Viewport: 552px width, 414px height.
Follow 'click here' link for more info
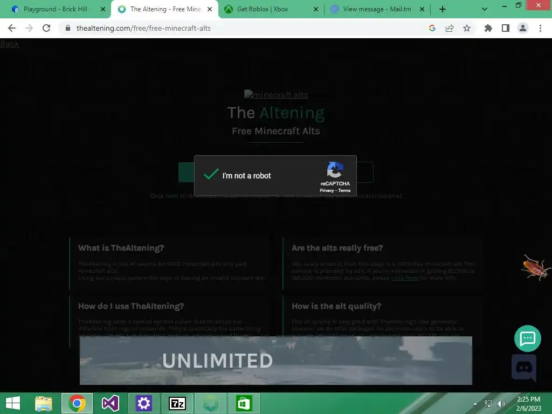pyautogui.click(x=404, y=278)
